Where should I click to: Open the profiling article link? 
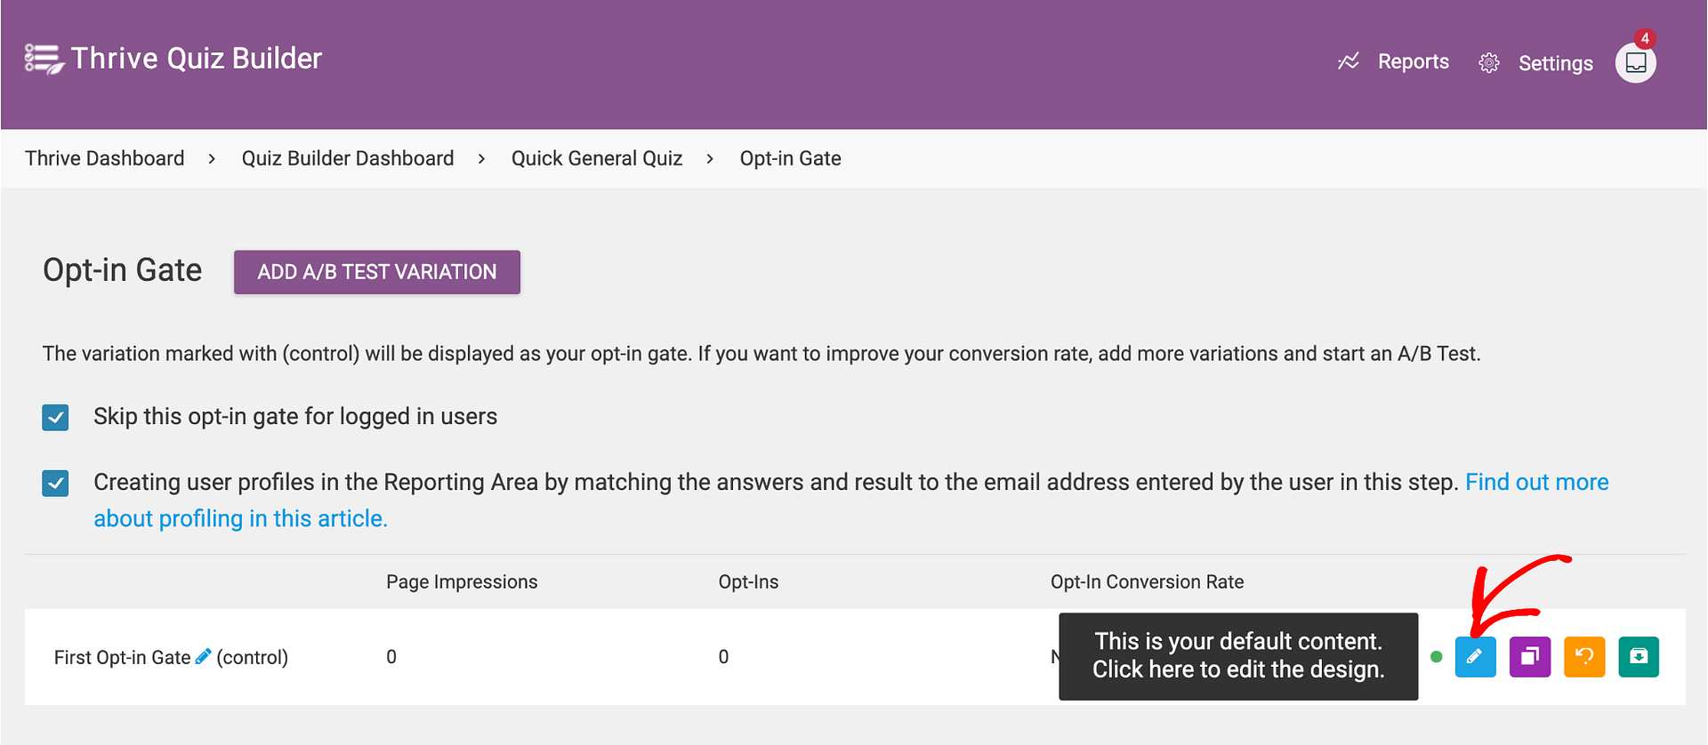pyautogui.click(x=240, y=518)
